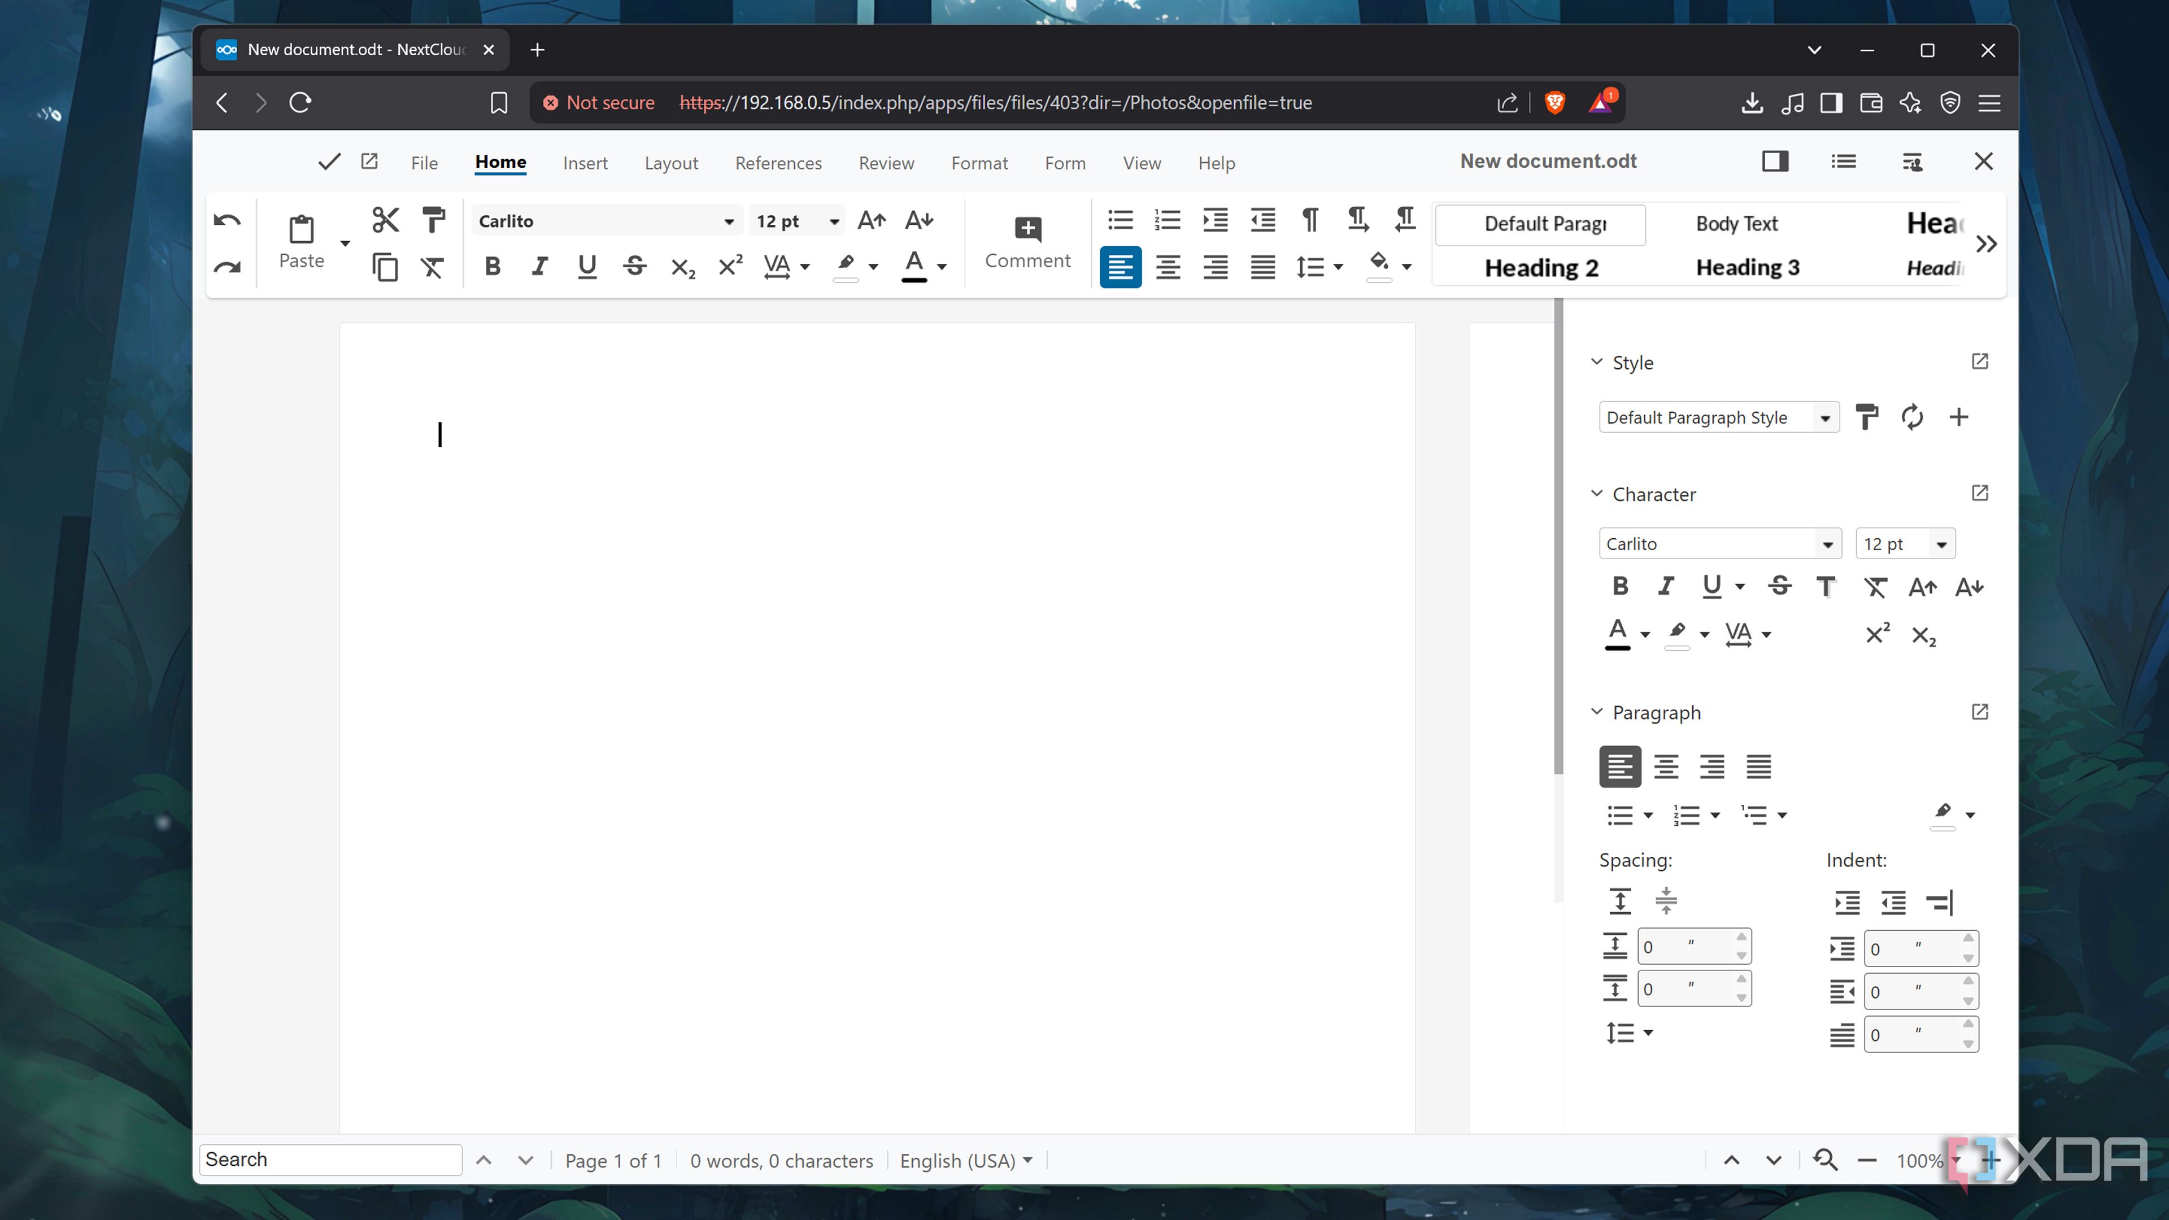Cut selection with scissors icon
This screenshot has width=2169, height=1220.
tap(386, 220)
